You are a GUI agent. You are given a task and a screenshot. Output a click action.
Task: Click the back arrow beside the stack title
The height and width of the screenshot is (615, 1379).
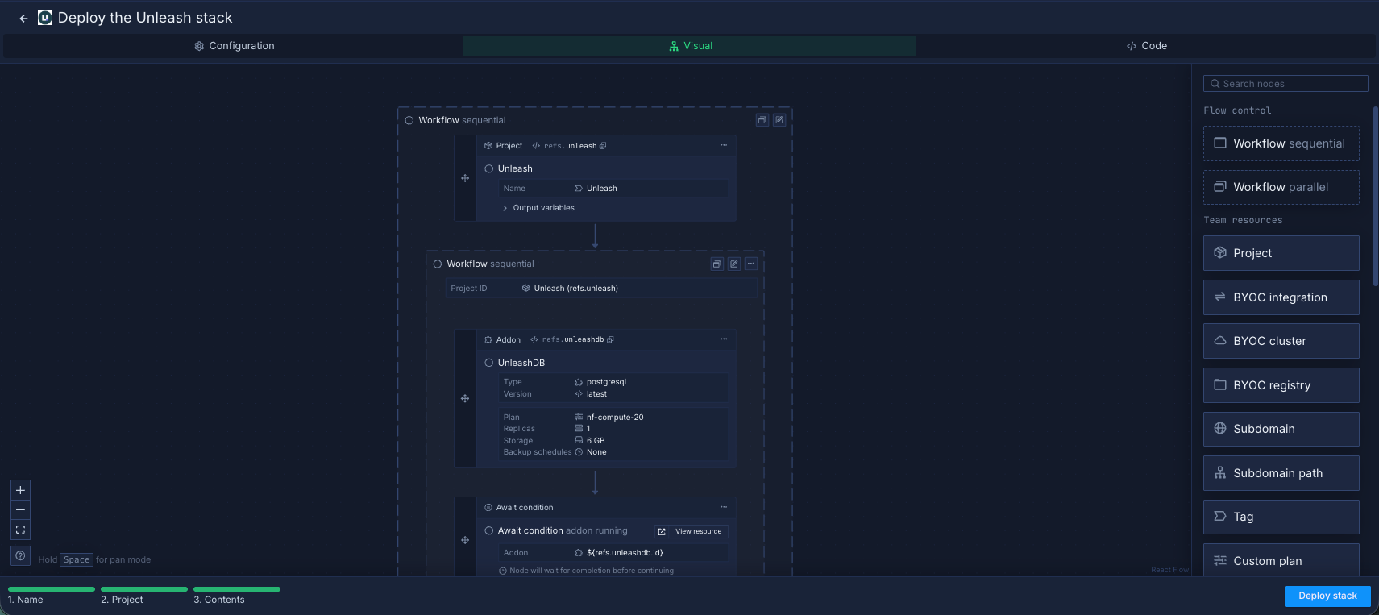point(23,18)
